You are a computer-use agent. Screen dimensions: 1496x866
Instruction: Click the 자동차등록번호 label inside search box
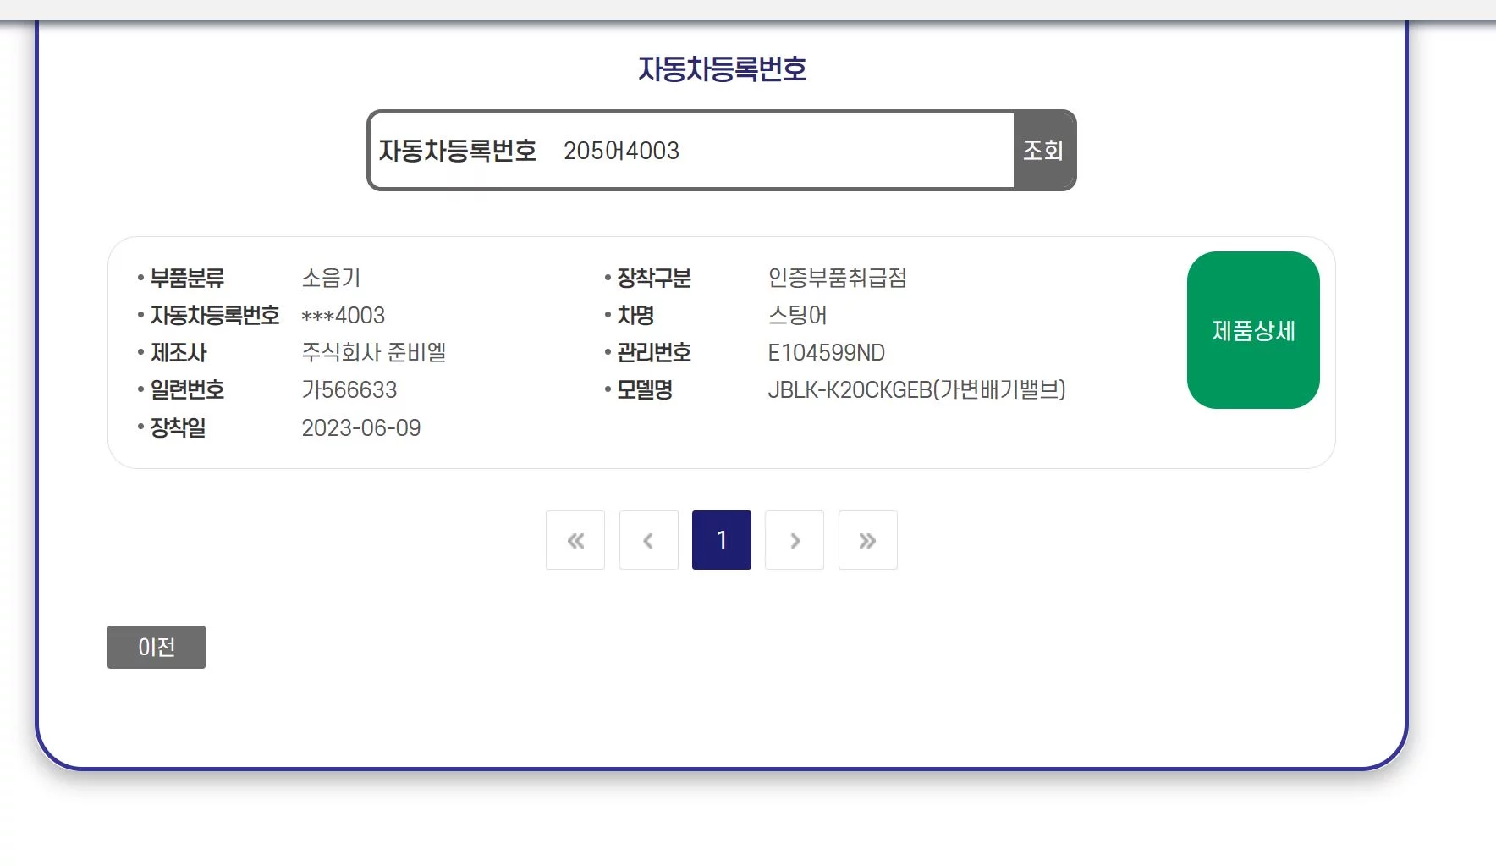(x=458, y=151)
